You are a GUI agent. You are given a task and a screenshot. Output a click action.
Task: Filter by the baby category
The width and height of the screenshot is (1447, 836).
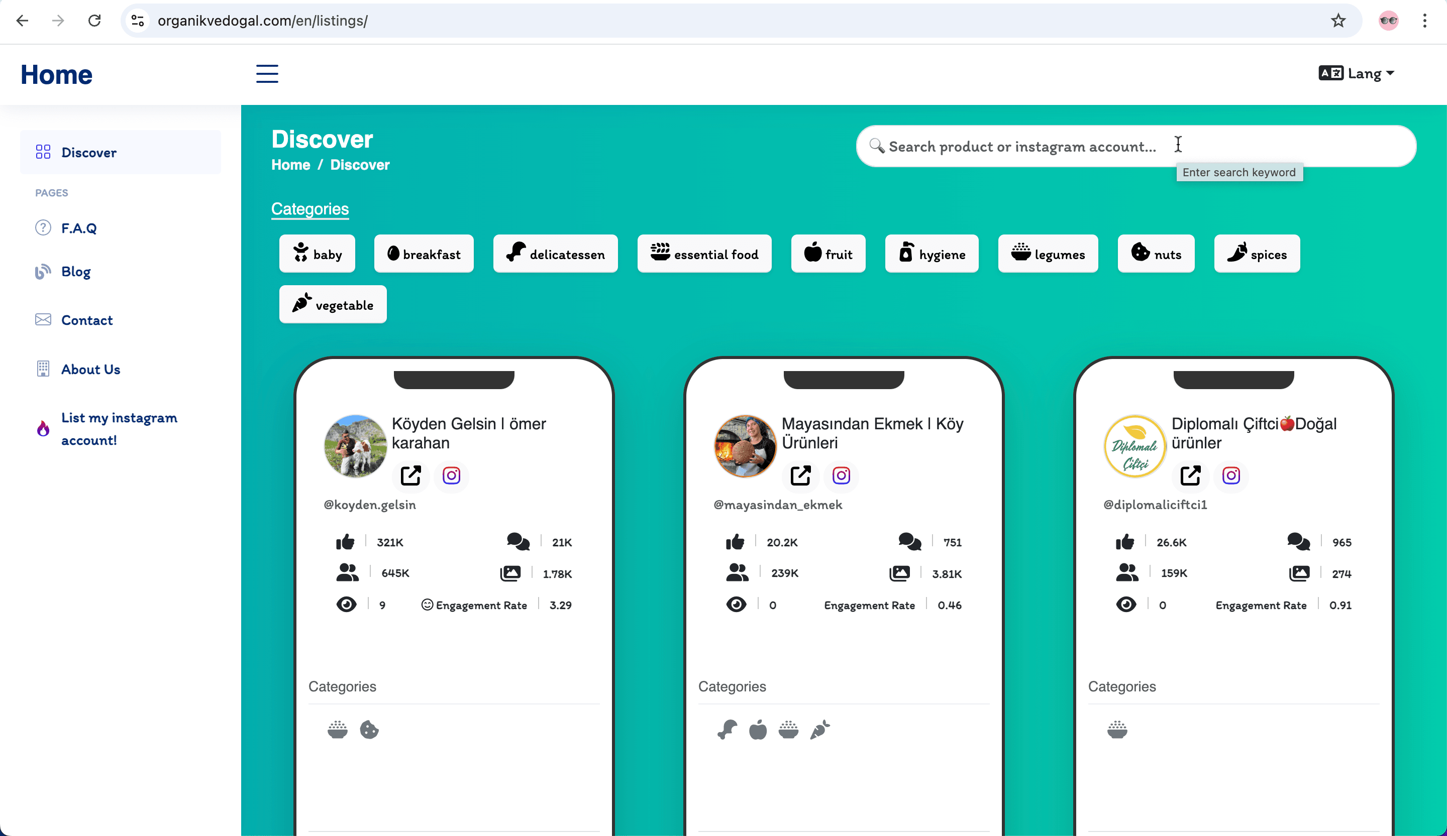[x=317, y=254]
